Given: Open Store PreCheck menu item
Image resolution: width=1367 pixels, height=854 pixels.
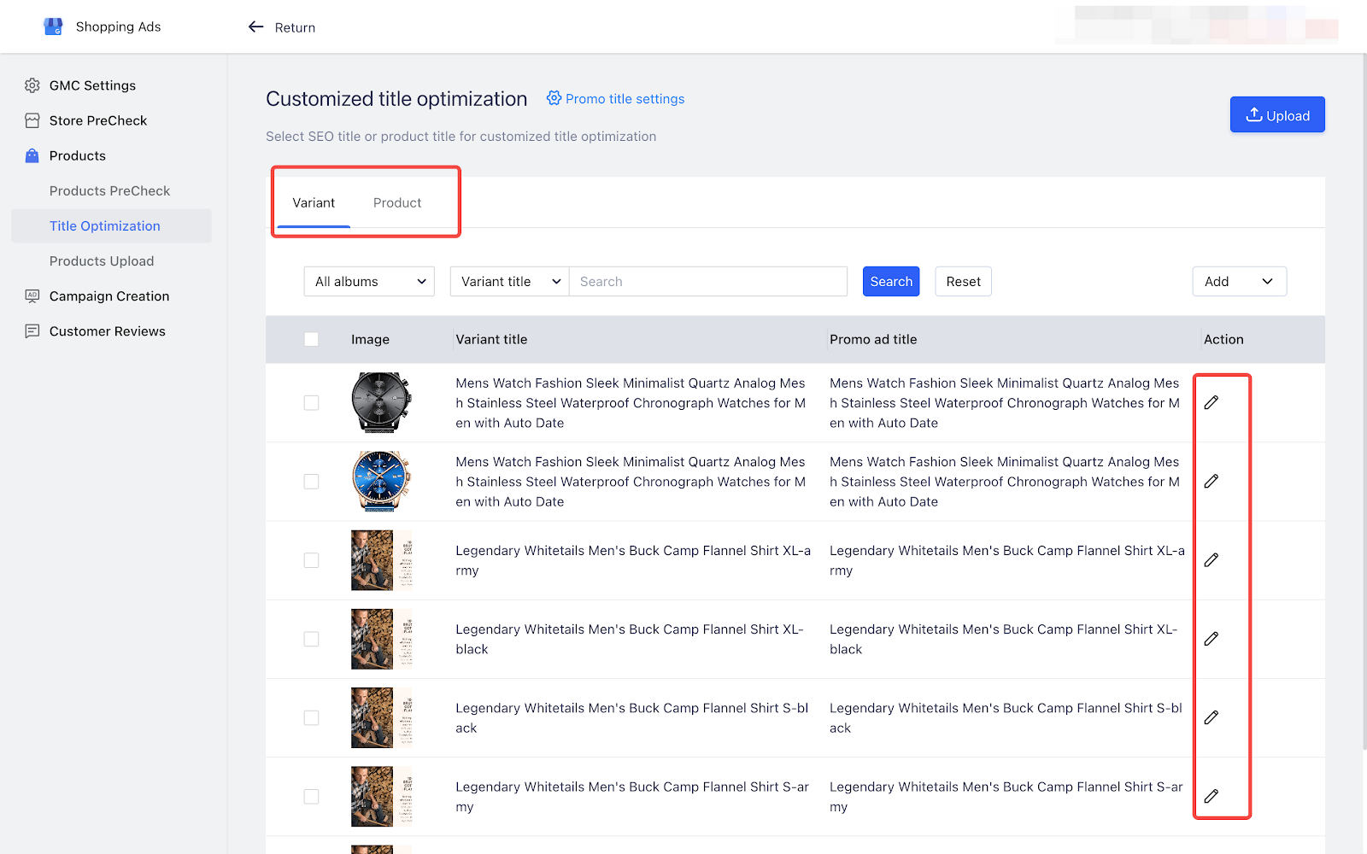Looking at the screenshot, I should click(98, 120).
